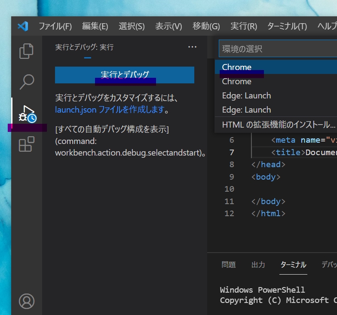
Task: Click the Run and Debug activity icon
Action: (27, 113)
